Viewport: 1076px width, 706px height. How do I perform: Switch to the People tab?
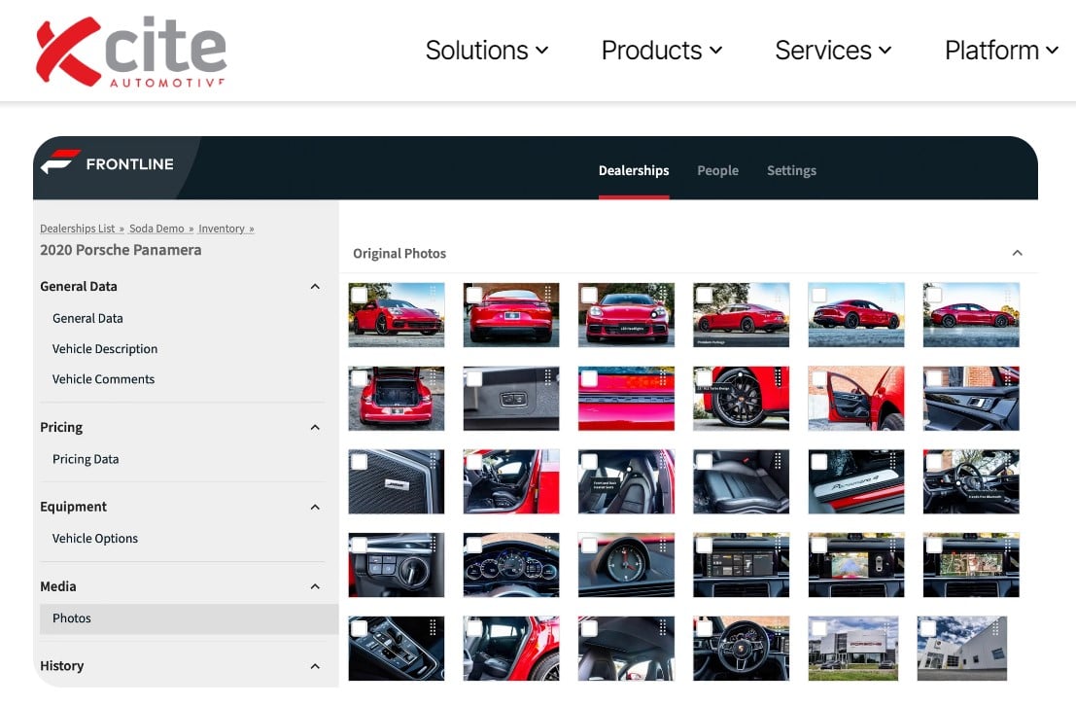pyautogui.click(x=717, y=170)
